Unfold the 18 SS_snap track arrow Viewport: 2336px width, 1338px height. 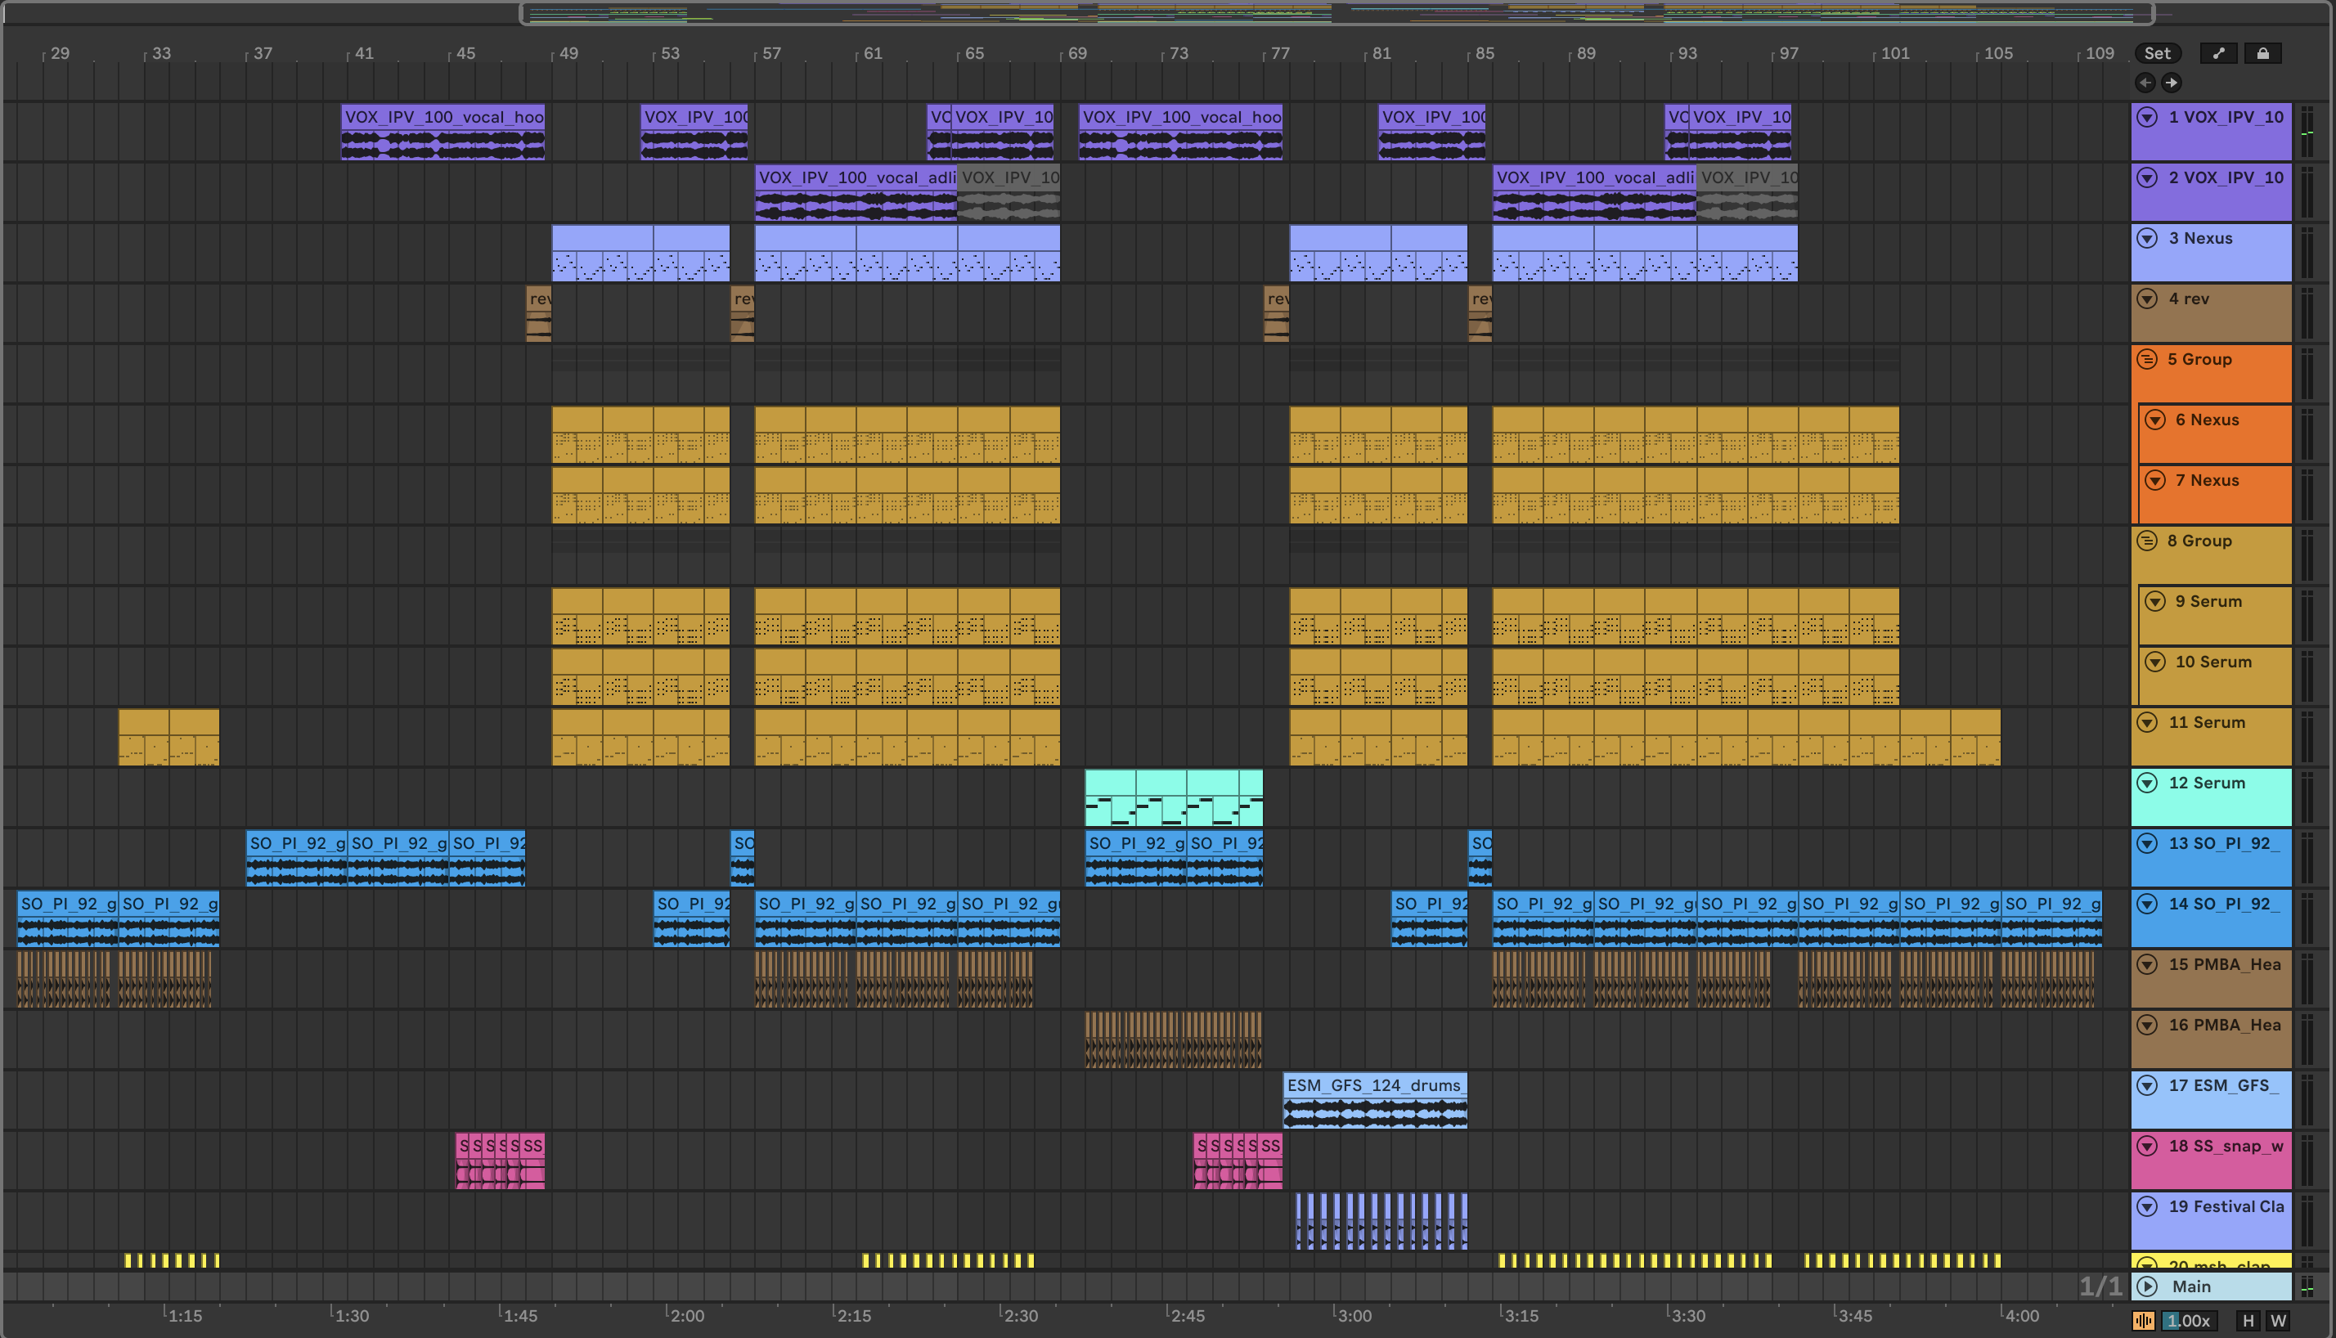coord(2147,1146)
